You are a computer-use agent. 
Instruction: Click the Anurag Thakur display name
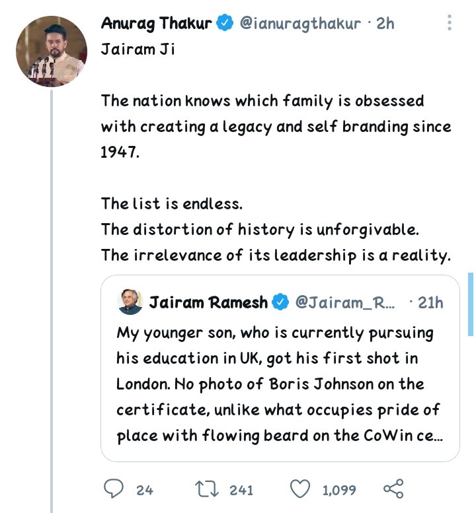[157, 24]
